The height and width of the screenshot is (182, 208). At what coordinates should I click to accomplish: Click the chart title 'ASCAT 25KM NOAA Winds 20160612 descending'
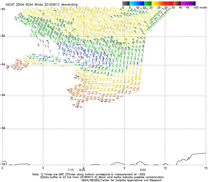(41, 5)
